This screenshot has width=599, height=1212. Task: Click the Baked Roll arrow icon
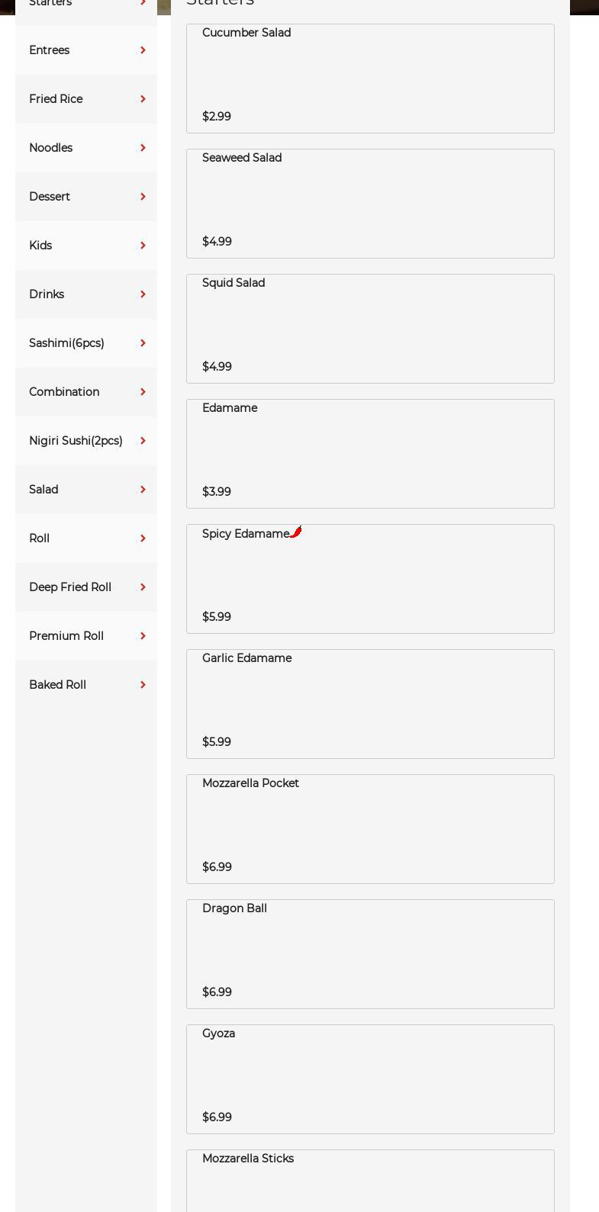point(143,685)
